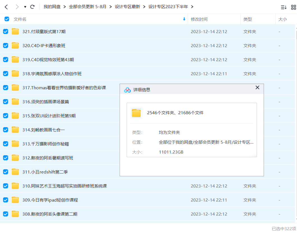The width and height of the screenshot is (297, 233).
Task: Uncheck the 315.张双UI设计进阶班第9期 checkbox
Action: [6, 116]
